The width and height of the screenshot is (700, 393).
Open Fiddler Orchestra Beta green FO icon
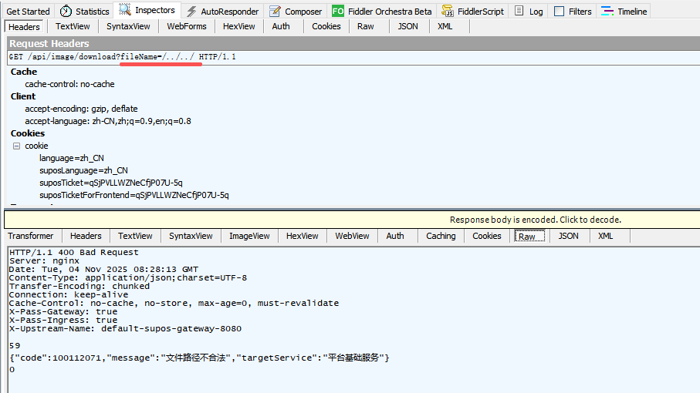pyautogui.click(x=337, y=12)
